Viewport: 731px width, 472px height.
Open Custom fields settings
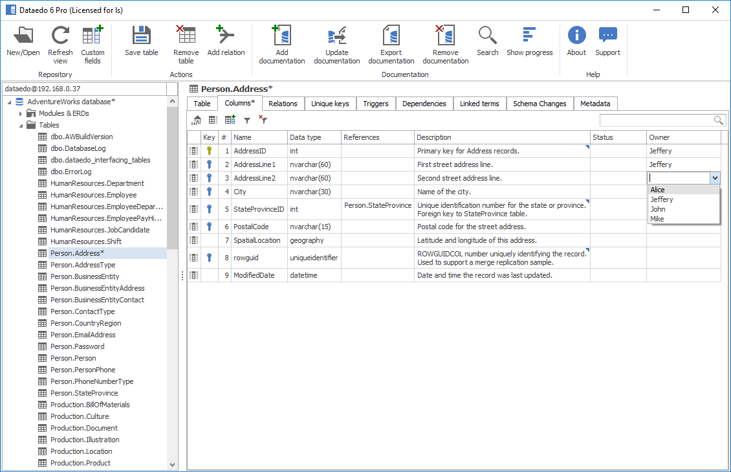pos(93,37)
